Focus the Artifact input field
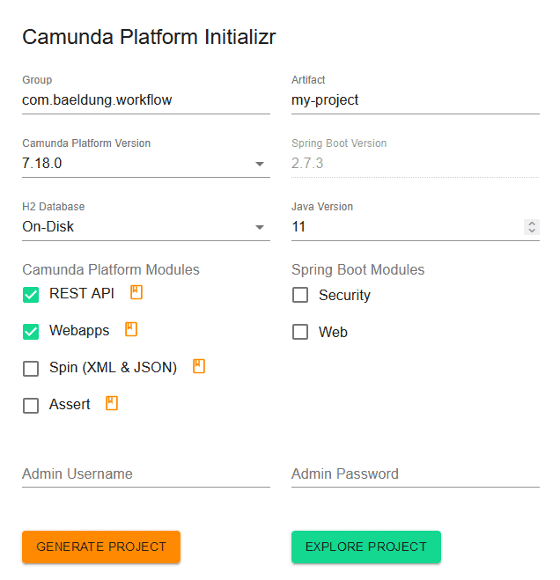Screen dimensions: 560x580 click(415, 100)
